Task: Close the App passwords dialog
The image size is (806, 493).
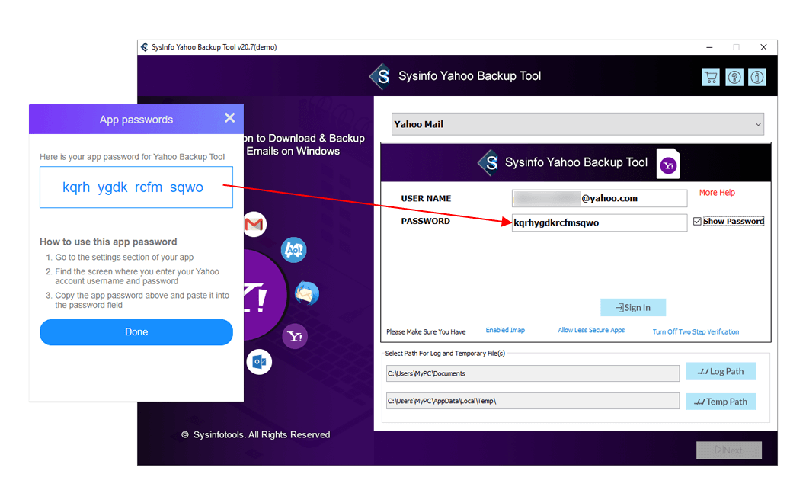Action: (230, 117)
